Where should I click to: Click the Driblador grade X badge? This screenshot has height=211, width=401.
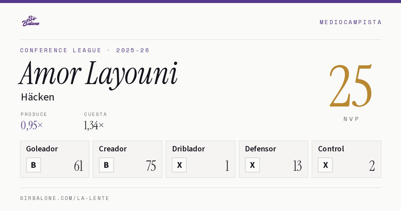coord(179,165)
